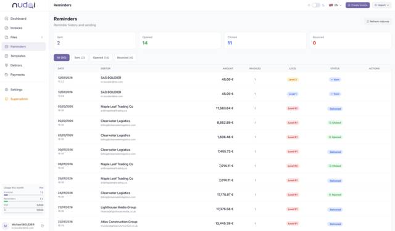Image resolution: width=395 pixels, height=231 pixels.
Task: Click the Pro plan label in usage panel
Action: [41, 188]
